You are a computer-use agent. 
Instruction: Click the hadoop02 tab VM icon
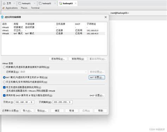pos(40,4)
